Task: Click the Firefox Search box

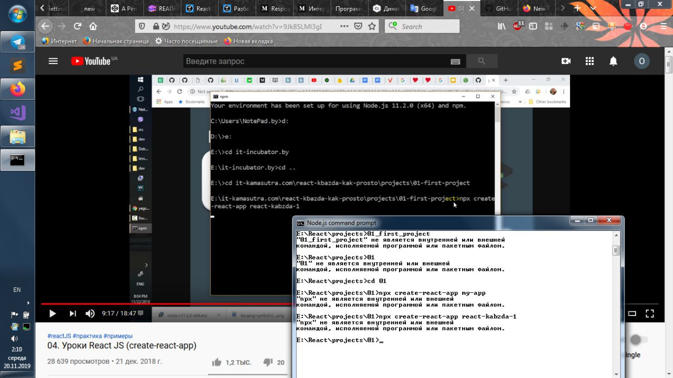Action: 422,26
